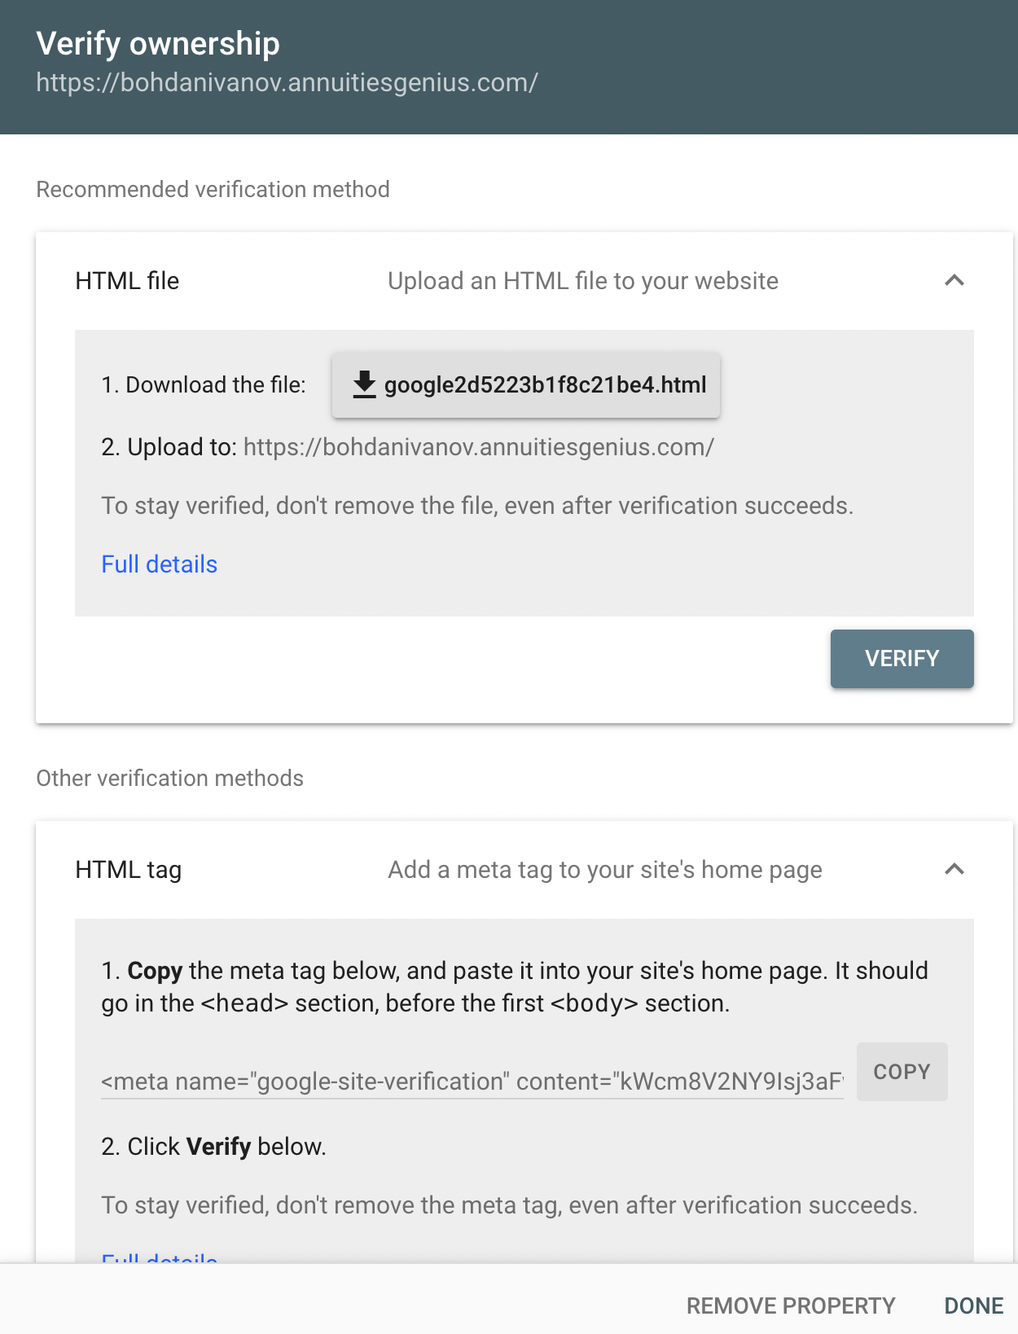Click the google-site-verification meta tag field
Image resolution: width=1018 pixels, height=1334 pixels.
[x=472, y=1082]
